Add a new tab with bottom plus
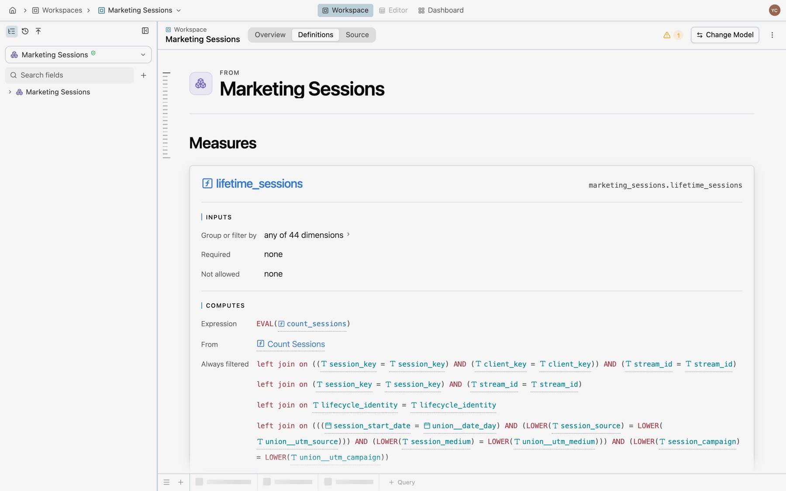Image resolution: width=786 pixels, height=491 pixels. pyautogui.click(x=180, y=482)
